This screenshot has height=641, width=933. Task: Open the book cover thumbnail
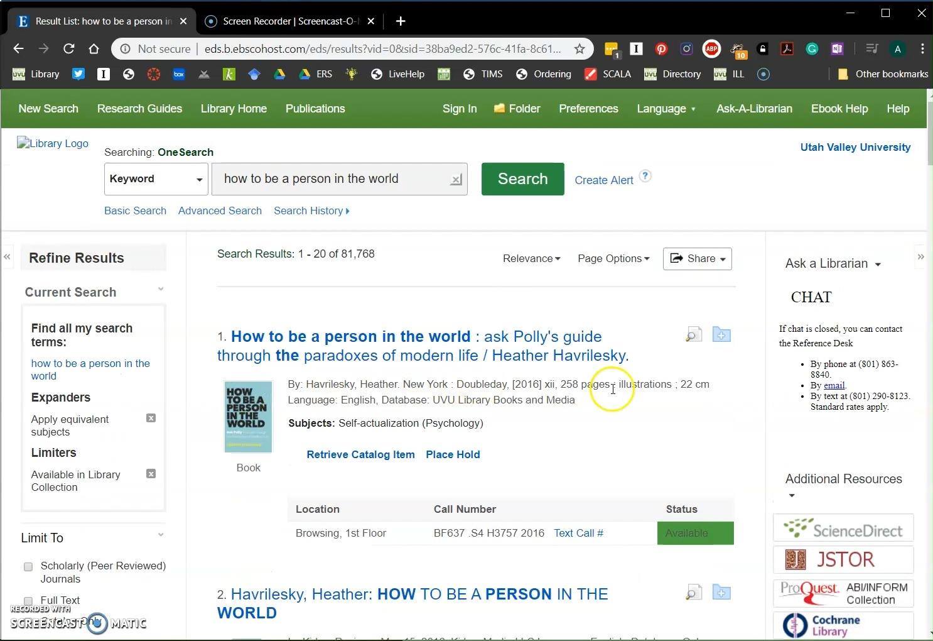point(248,416)
